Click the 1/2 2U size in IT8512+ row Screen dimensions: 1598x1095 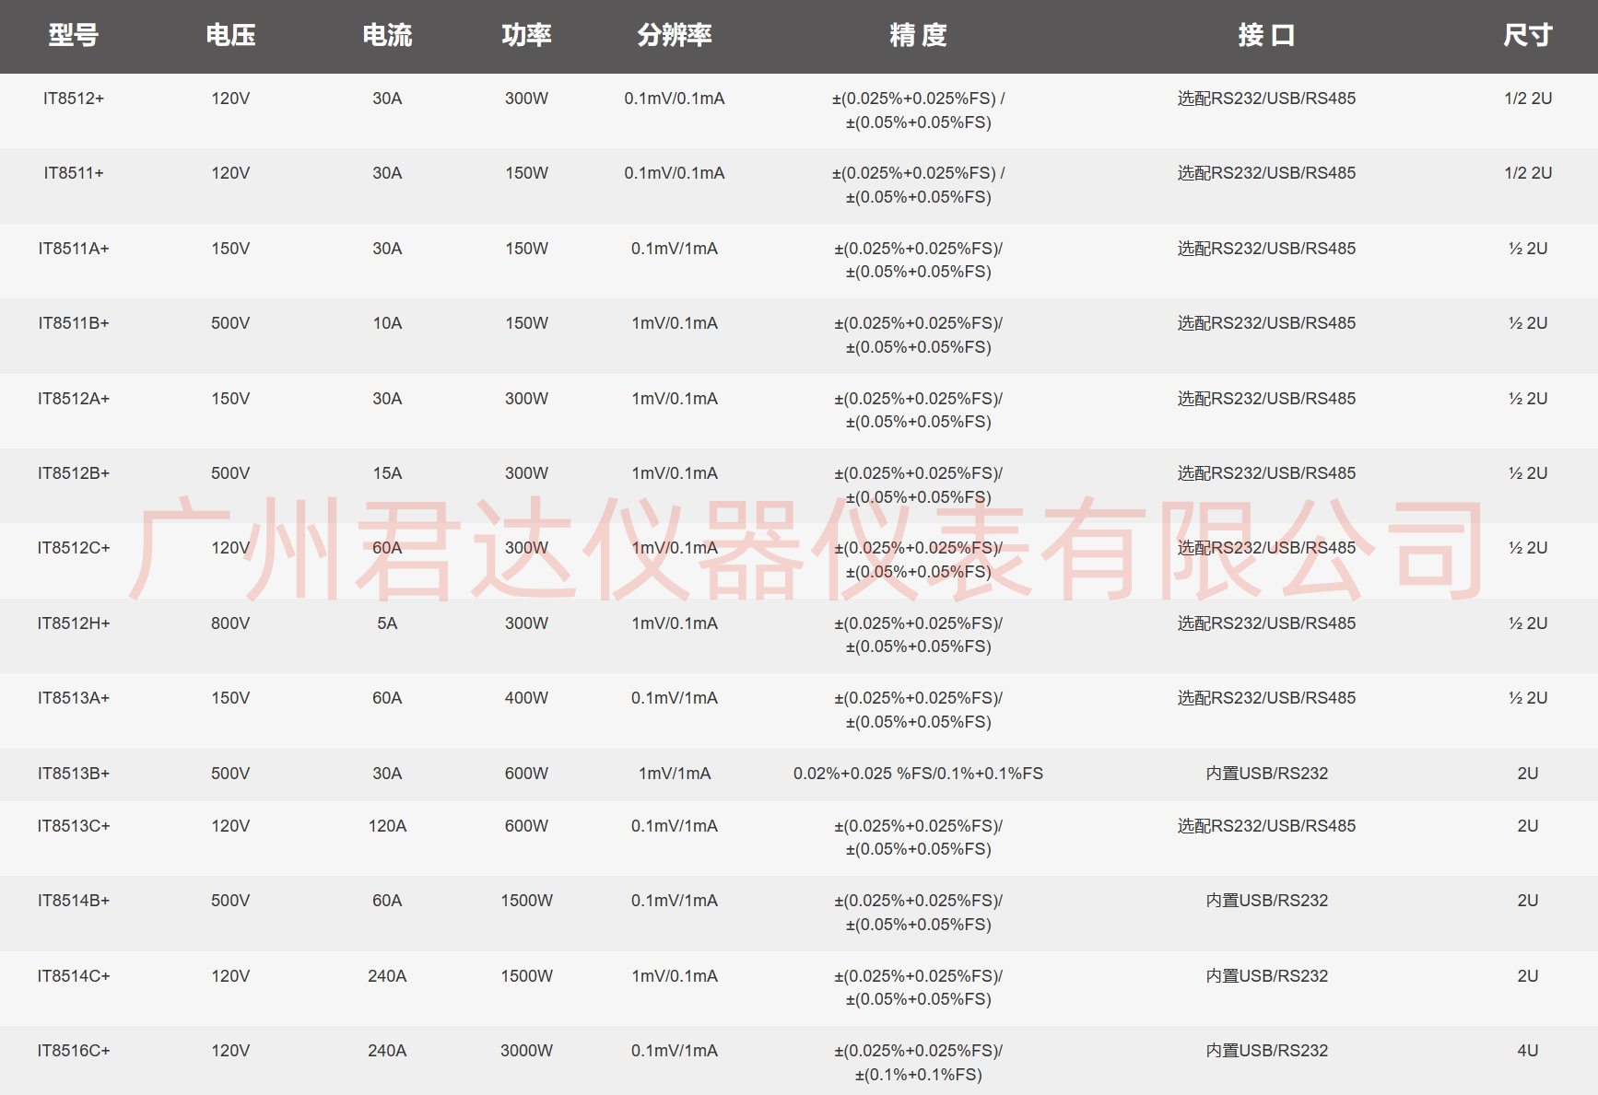(1528, 99)
